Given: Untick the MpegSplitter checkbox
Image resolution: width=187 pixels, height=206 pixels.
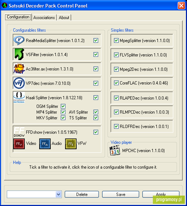Looking at the screenshot, I should point(116,41).
